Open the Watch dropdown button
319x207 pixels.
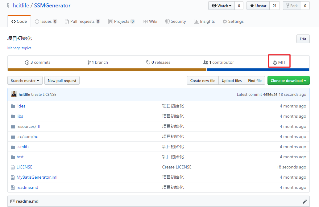(222, 6)
